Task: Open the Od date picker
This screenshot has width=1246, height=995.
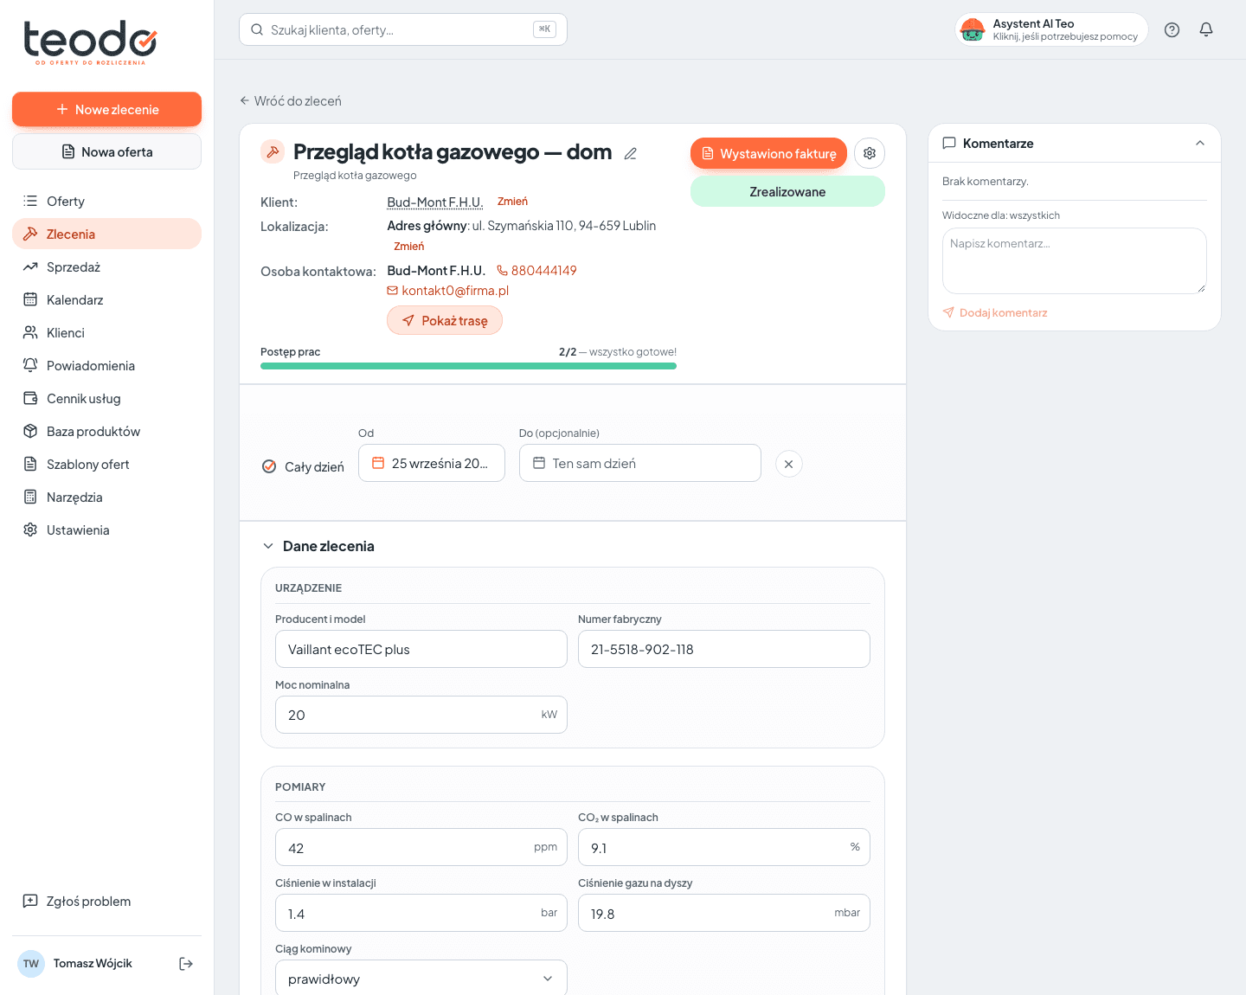Action: tap(432, 463)
